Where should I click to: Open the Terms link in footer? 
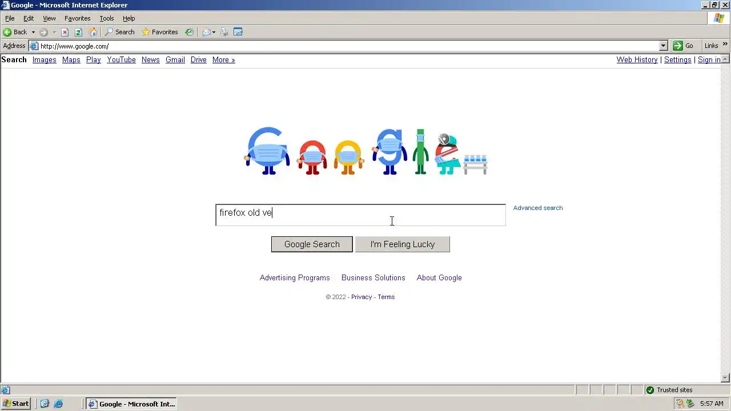[386, 297]
